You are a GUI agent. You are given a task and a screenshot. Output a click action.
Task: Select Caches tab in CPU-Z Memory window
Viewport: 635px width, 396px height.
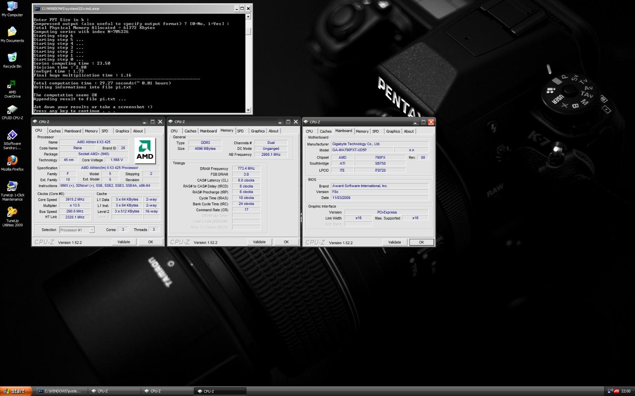(x=190, y=131)
